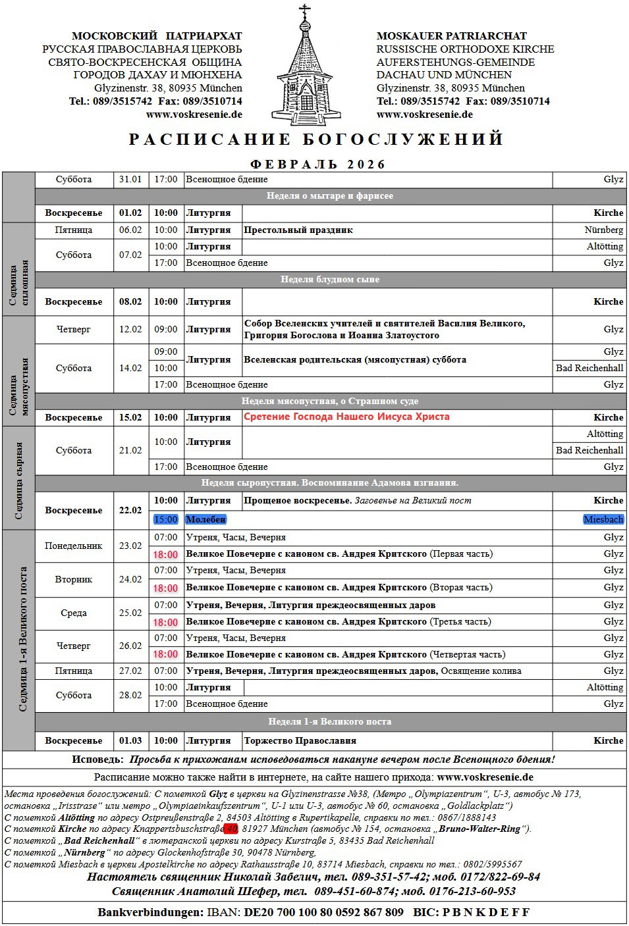Open www.voskresenie.de link under German header
Screen dimensions: 629x926
pyautogui.click(x=424, y=115)
